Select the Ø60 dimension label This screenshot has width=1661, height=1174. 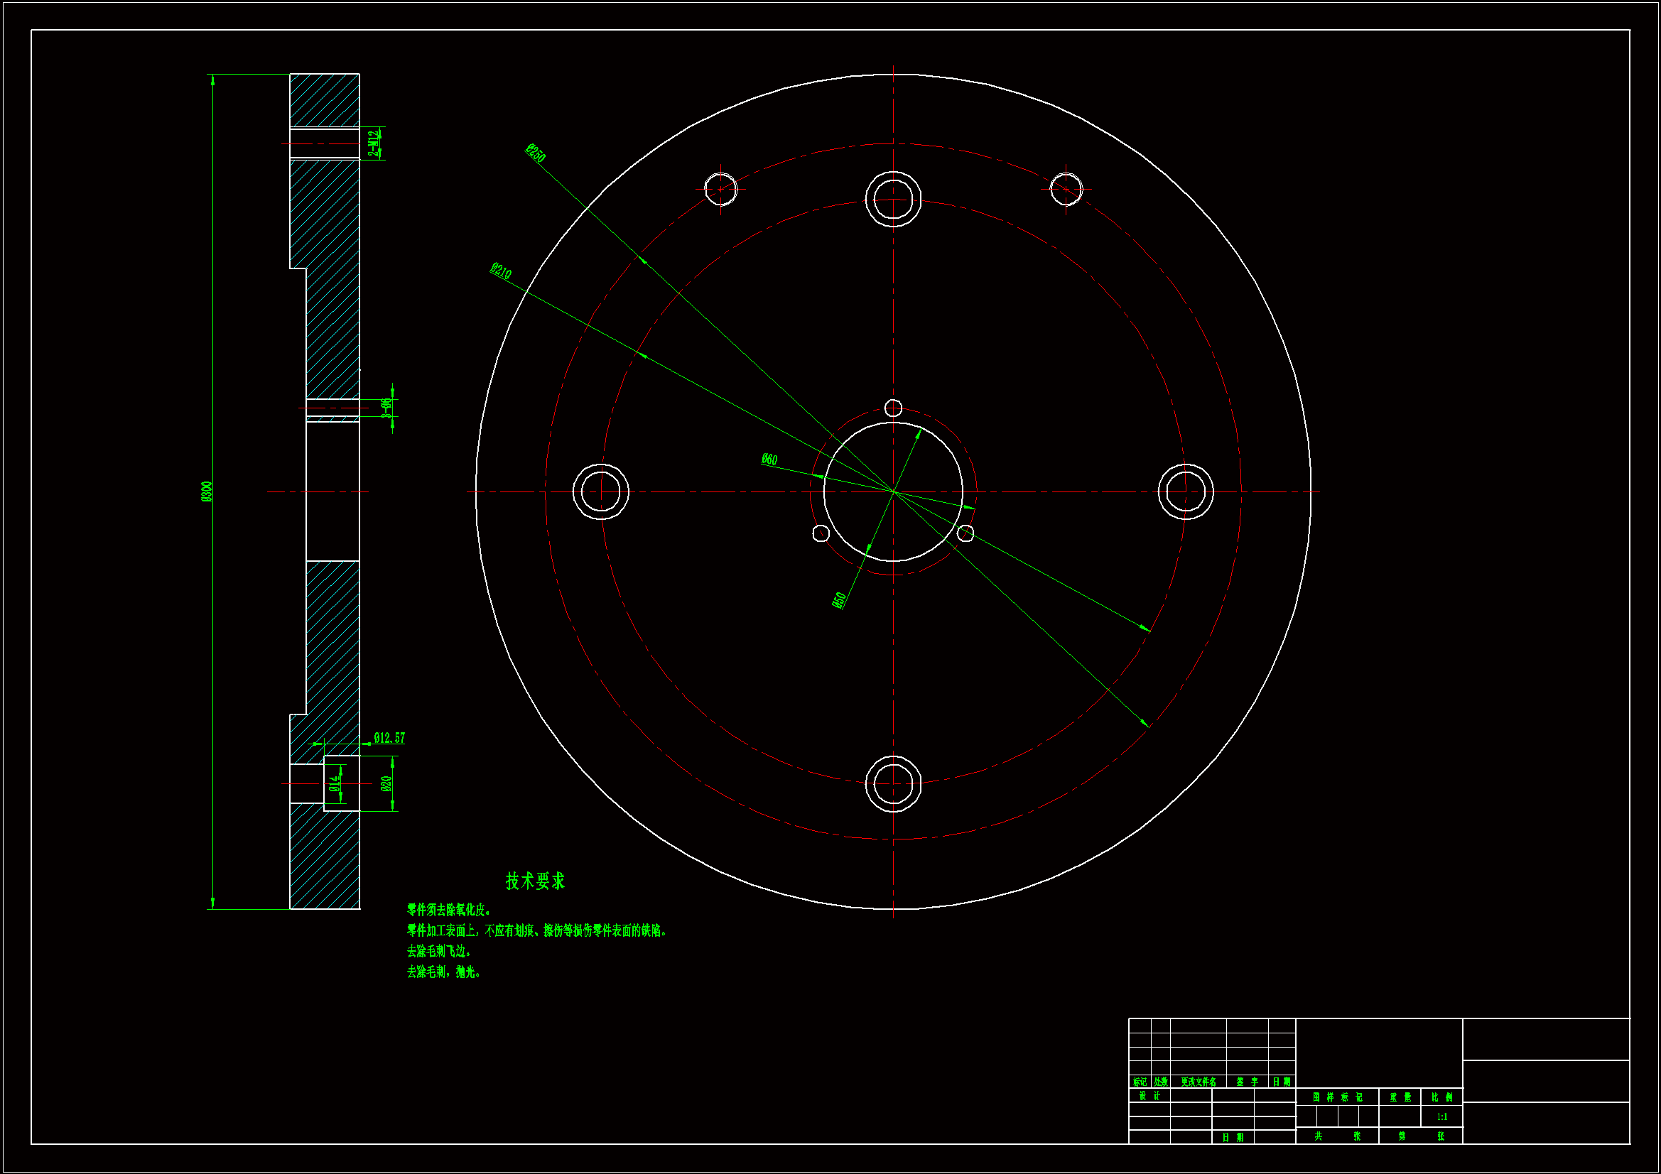click(x=769, y=460)
